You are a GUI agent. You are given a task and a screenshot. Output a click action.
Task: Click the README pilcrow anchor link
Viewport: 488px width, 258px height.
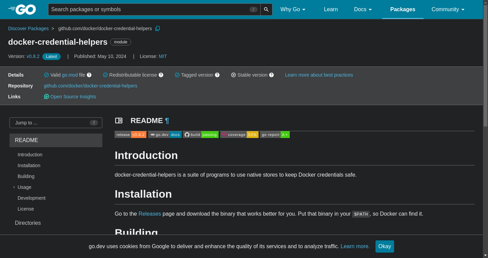click(167, 121)
